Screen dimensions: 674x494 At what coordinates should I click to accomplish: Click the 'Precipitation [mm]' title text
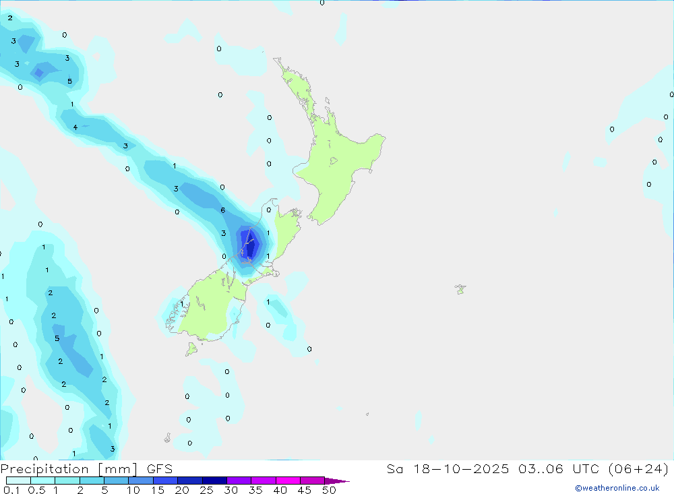tap(69, 468)
